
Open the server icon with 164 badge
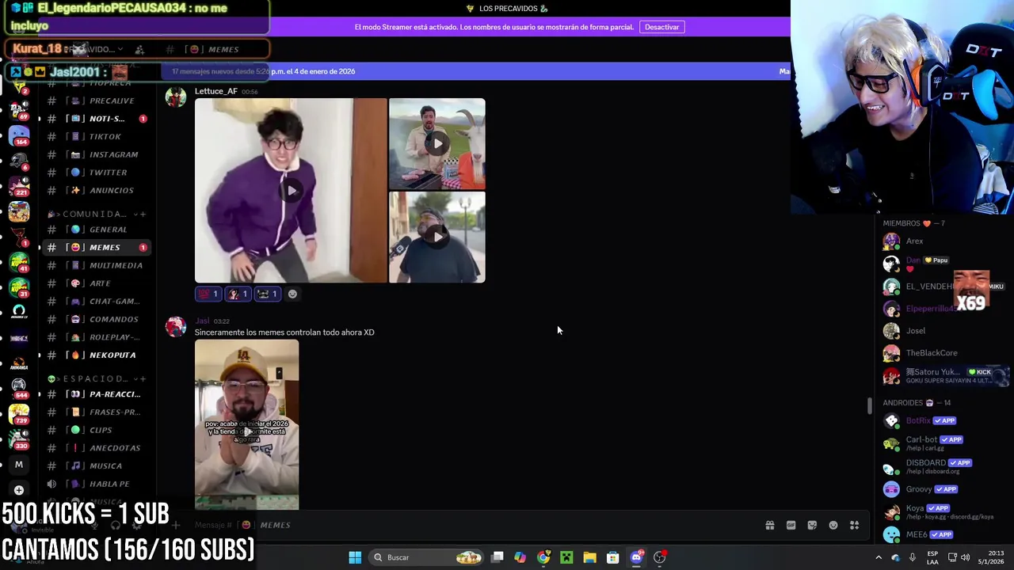(19, 136)
